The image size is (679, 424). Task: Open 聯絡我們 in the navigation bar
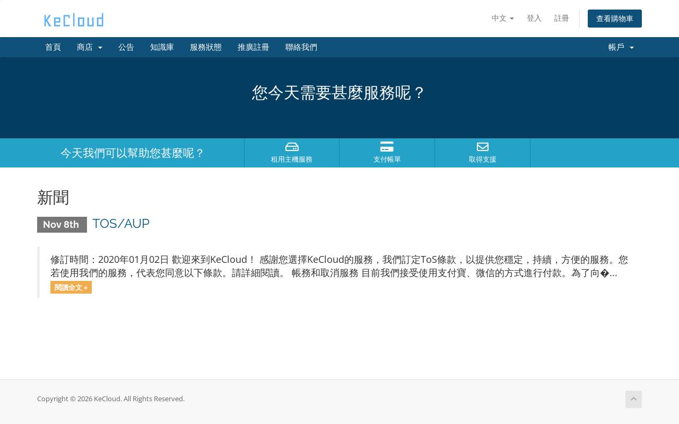(301, 47)
